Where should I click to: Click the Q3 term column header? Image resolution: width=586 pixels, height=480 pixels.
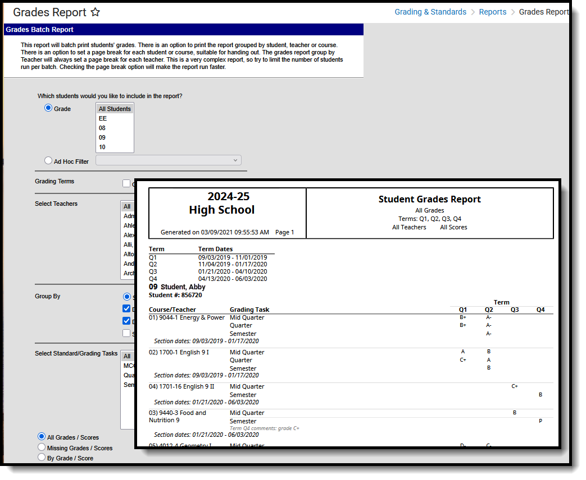click(x=515, y=310)
